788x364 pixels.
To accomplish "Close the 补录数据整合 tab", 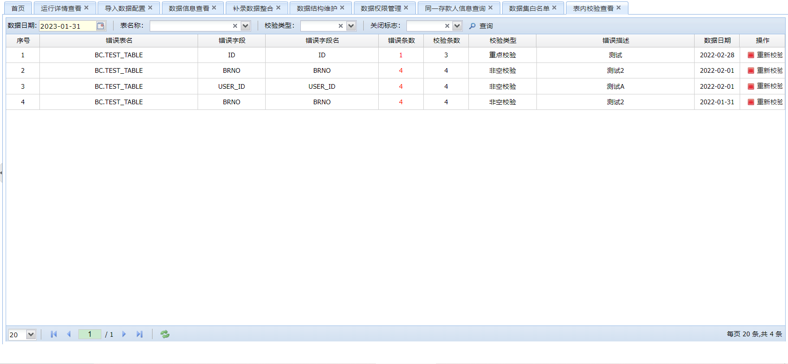I will [x=278, y=8].
